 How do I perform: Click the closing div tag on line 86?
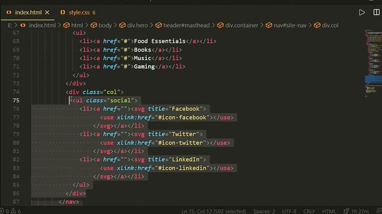[x=76, y=193]
